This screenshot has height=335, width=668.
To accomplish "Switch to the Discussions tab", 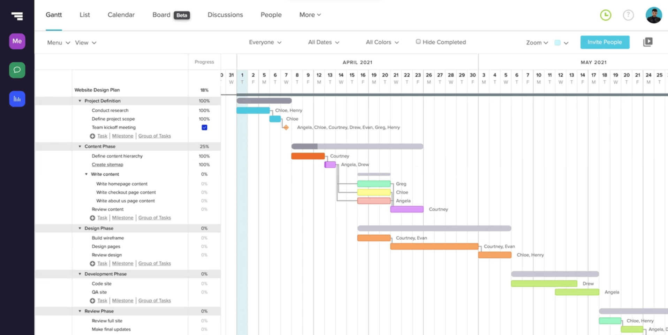I will 225,15.
